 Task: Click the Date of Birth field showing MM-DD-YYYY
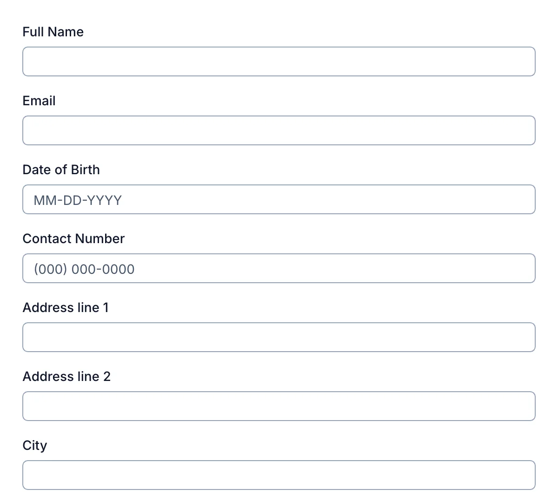[279, 199]
